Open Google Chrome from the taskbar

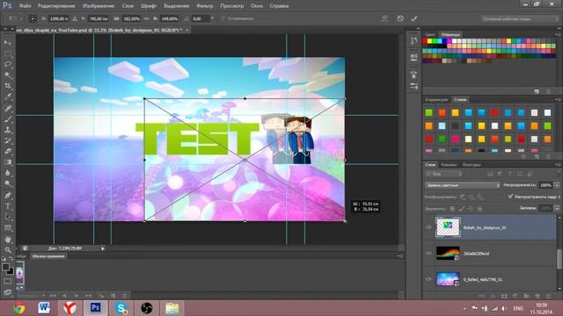(x=19, y=308)
